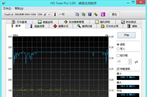
Task: Select the 基准 tab
Action: [x=16, y=26]
